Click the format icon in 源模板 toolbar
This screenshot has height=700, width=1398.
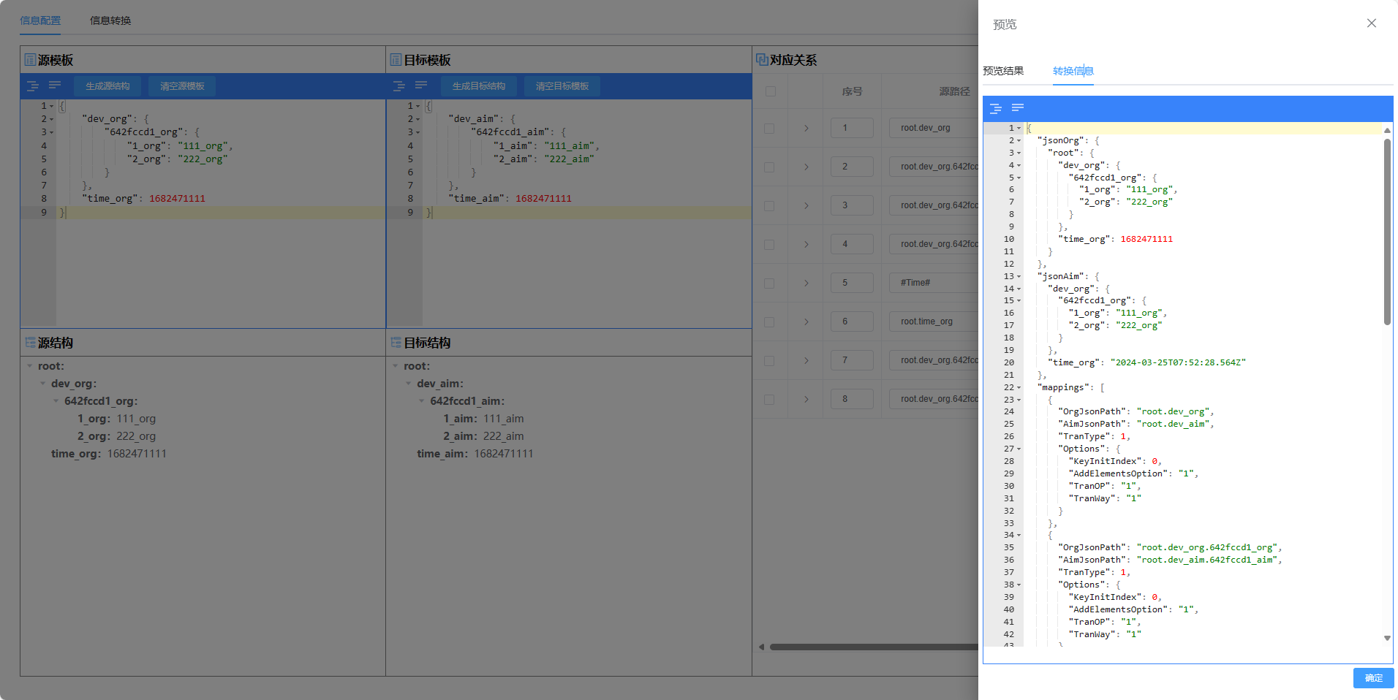click(x=33, y=86)
